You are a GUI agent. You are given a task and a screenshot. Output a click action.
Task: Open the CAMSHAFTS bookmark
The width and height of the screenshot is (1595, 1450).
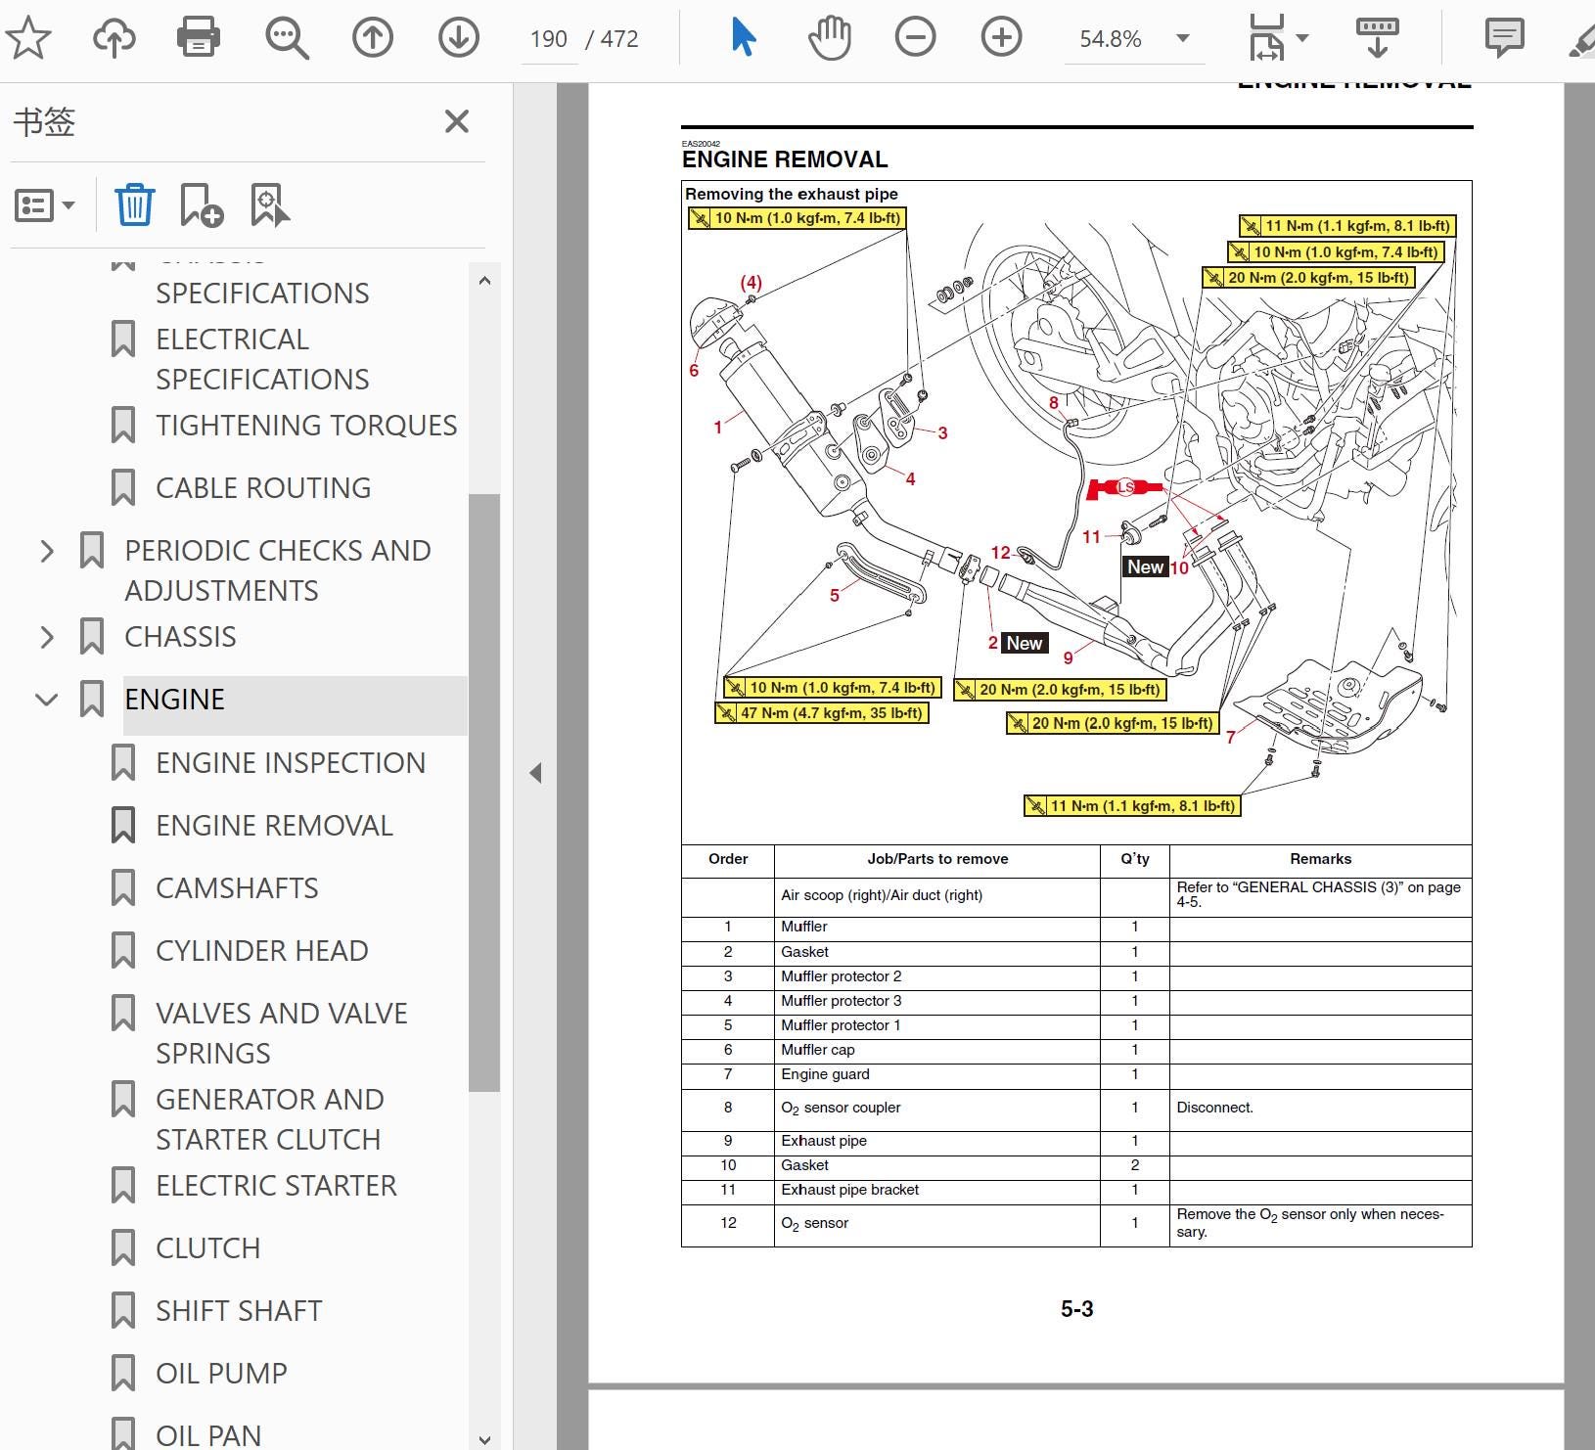click(237, 887)
